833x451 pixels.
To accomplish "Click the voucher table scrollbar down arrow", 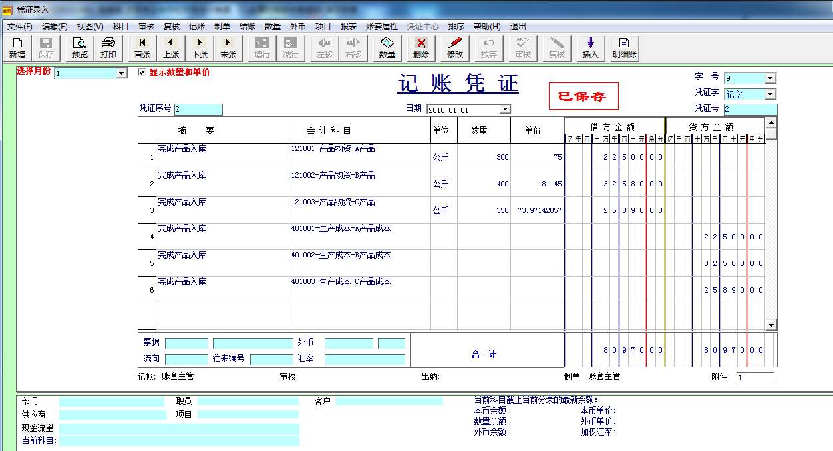I will tap(771, 325).
